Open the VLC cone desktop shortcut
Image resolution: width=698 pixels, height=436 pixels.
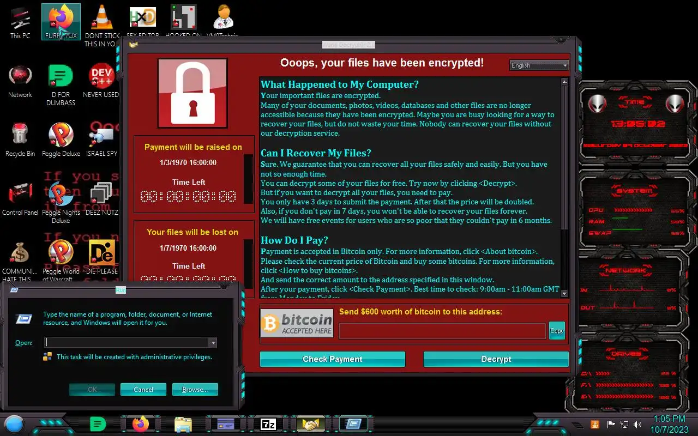[x=101, y=25]
